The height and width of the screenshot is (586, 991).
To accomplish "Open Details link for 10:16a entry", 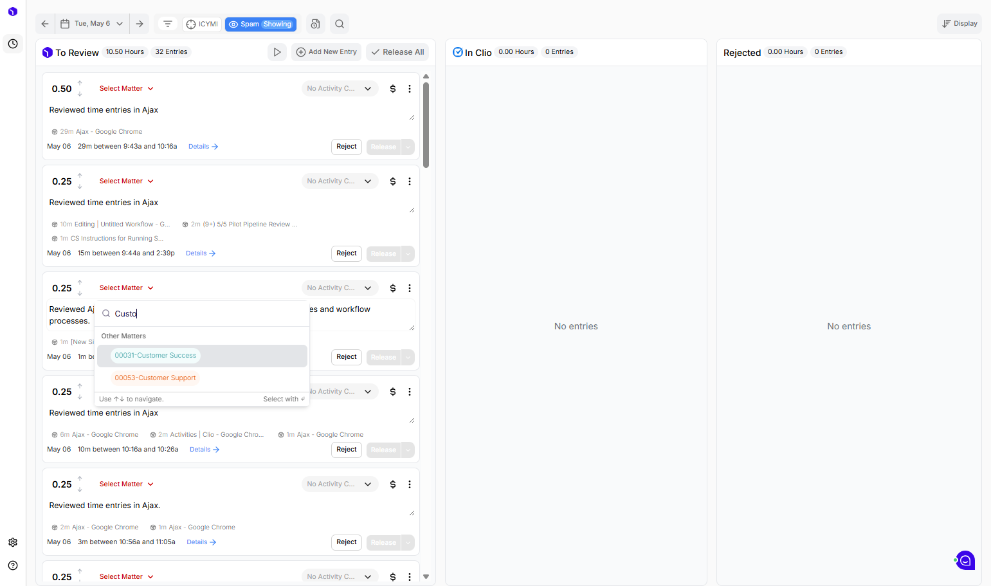I will pyautogui.click(x=205, y=450).
